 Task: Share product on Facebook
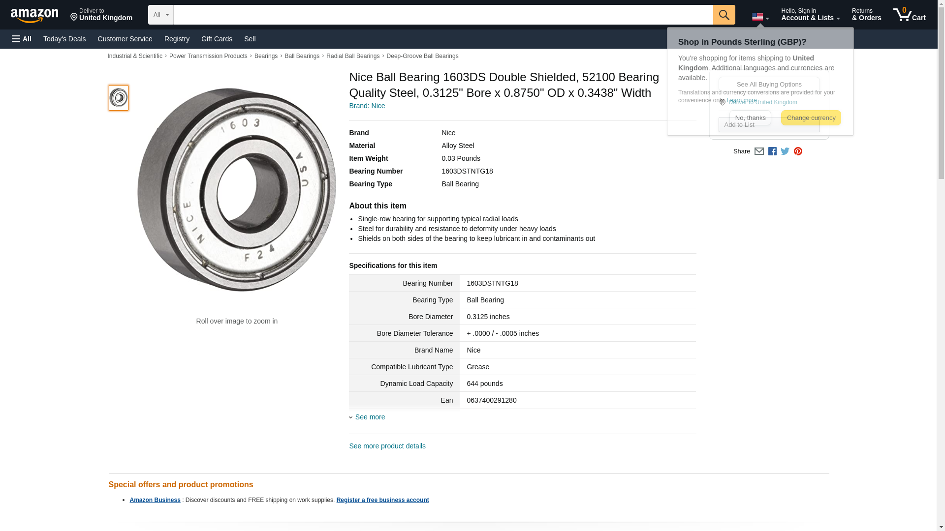pyautogui.click(x=772, y=151)
